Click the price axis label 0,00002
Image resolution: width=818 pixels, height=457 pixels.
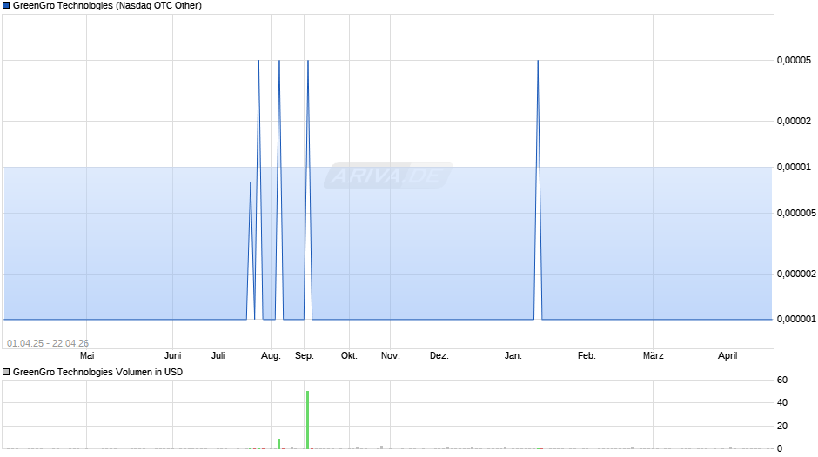pos(794,121)
